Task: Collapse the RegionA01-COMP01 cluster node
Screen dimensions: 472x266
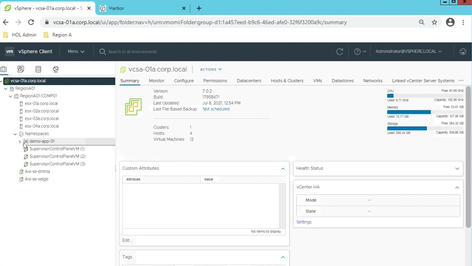Action: (10, 96)
